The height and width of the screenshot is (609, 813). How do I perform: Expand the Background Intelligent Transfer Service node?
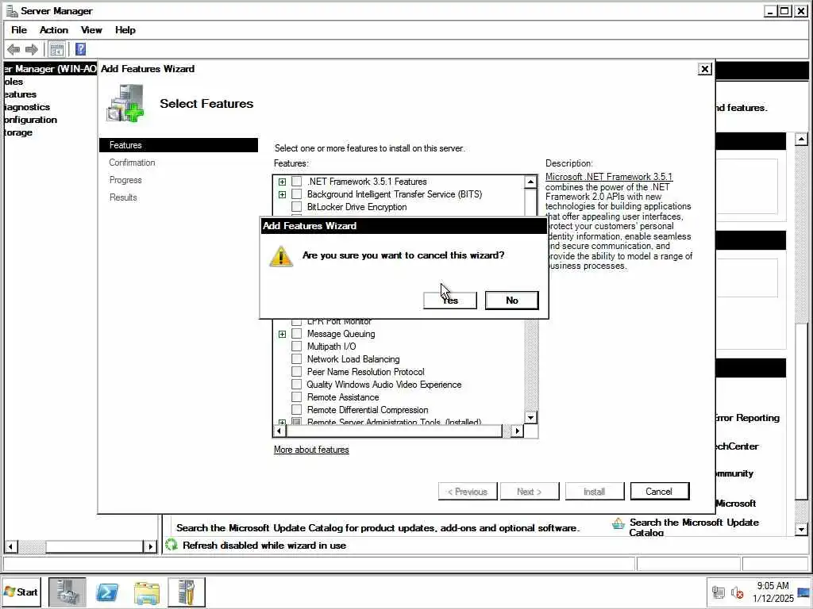(x=282, y=195)
